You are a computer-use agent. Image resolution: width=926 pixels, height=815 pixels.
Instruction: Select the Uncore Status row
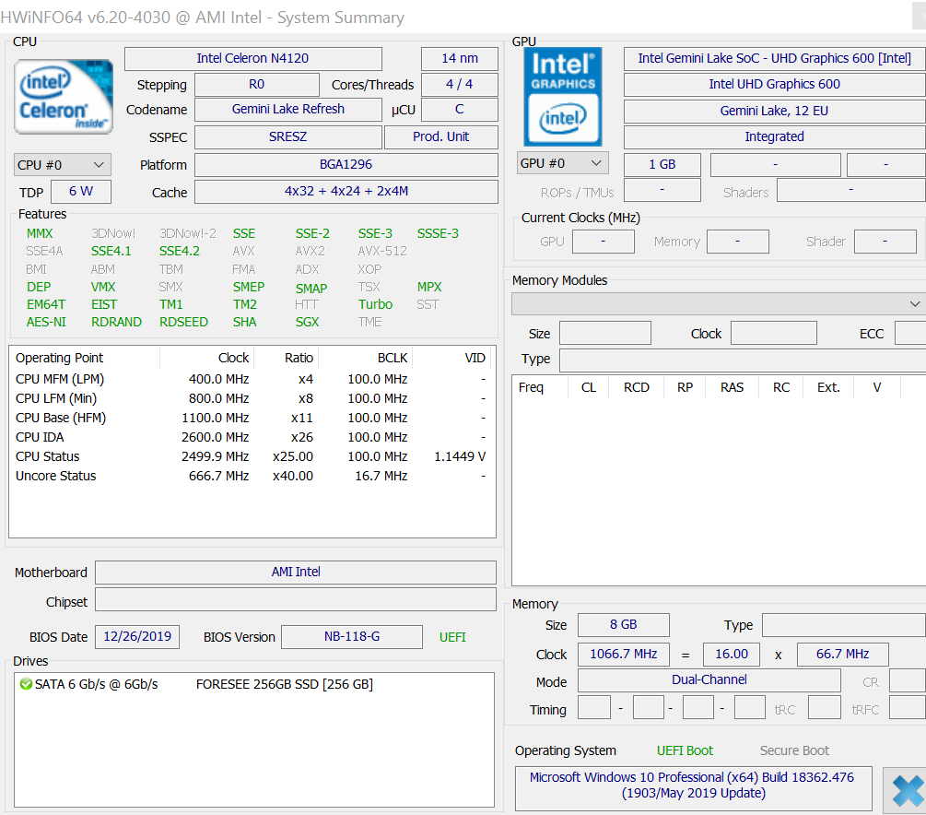click(x=252, y=477)
